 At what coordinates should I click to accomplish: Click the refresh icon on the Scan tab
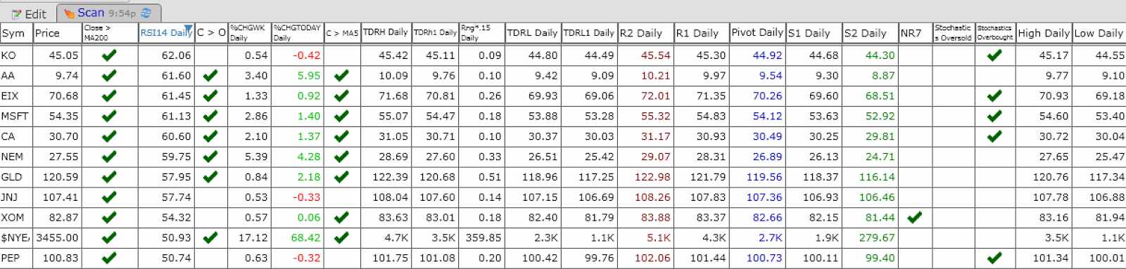[x=146, y=13]
